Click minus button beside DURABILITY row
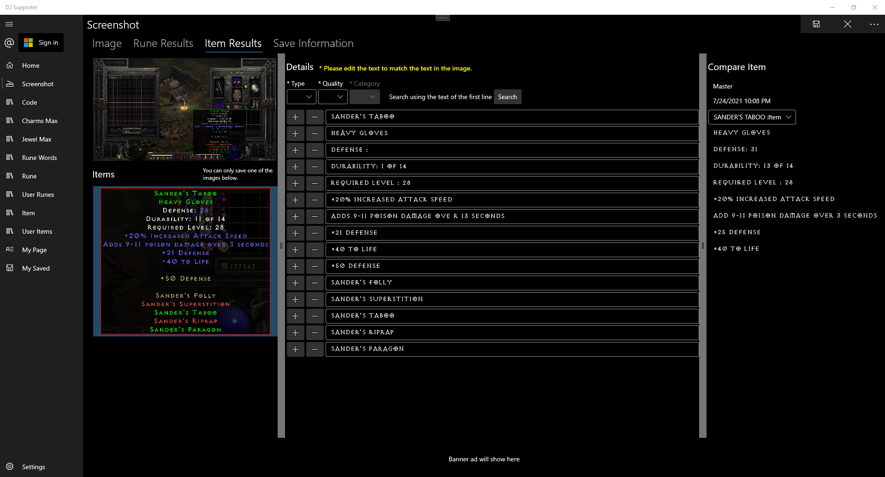This screenshot has width=885, height=477. pos(315,167)
